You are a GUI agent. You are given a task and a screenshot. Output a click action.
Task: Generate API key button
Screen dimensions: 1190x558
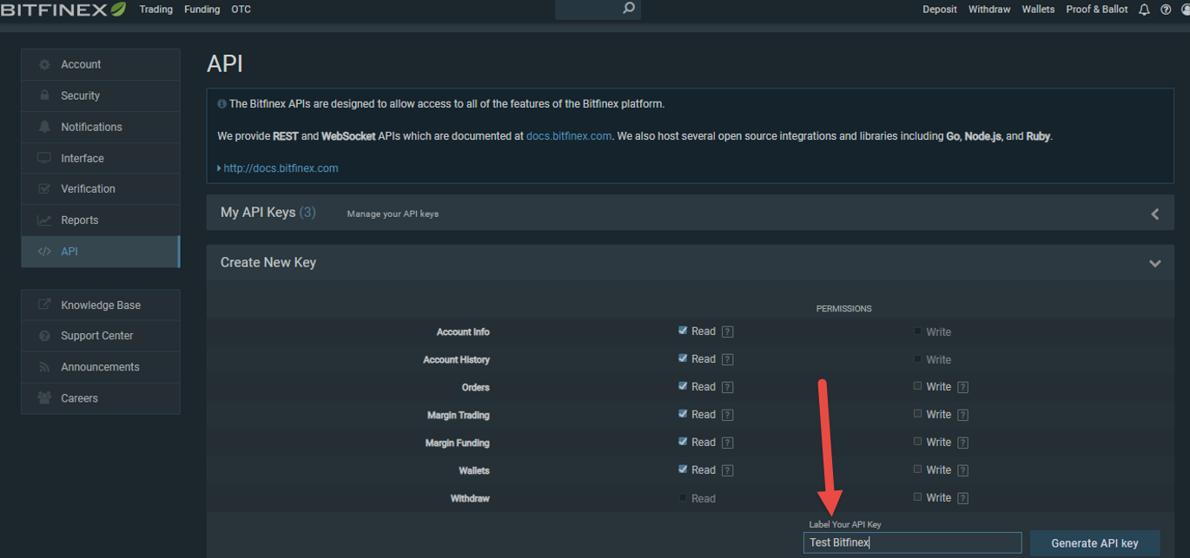(1094, 543)
